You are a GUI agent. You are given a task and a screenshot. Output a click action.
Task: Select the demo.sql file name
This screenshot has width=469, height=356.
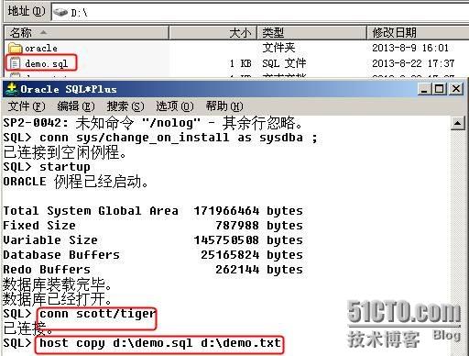click(46, 63)
